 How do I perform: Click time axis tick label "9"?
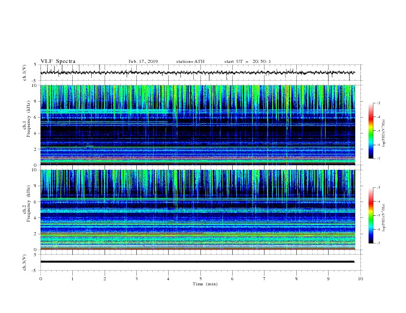[328, 279]
